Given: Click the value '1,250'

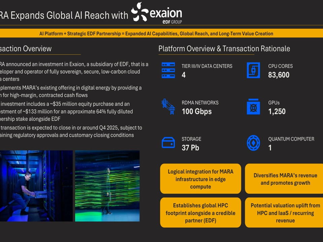Looking at the screenshot, I should click(277, 112).
